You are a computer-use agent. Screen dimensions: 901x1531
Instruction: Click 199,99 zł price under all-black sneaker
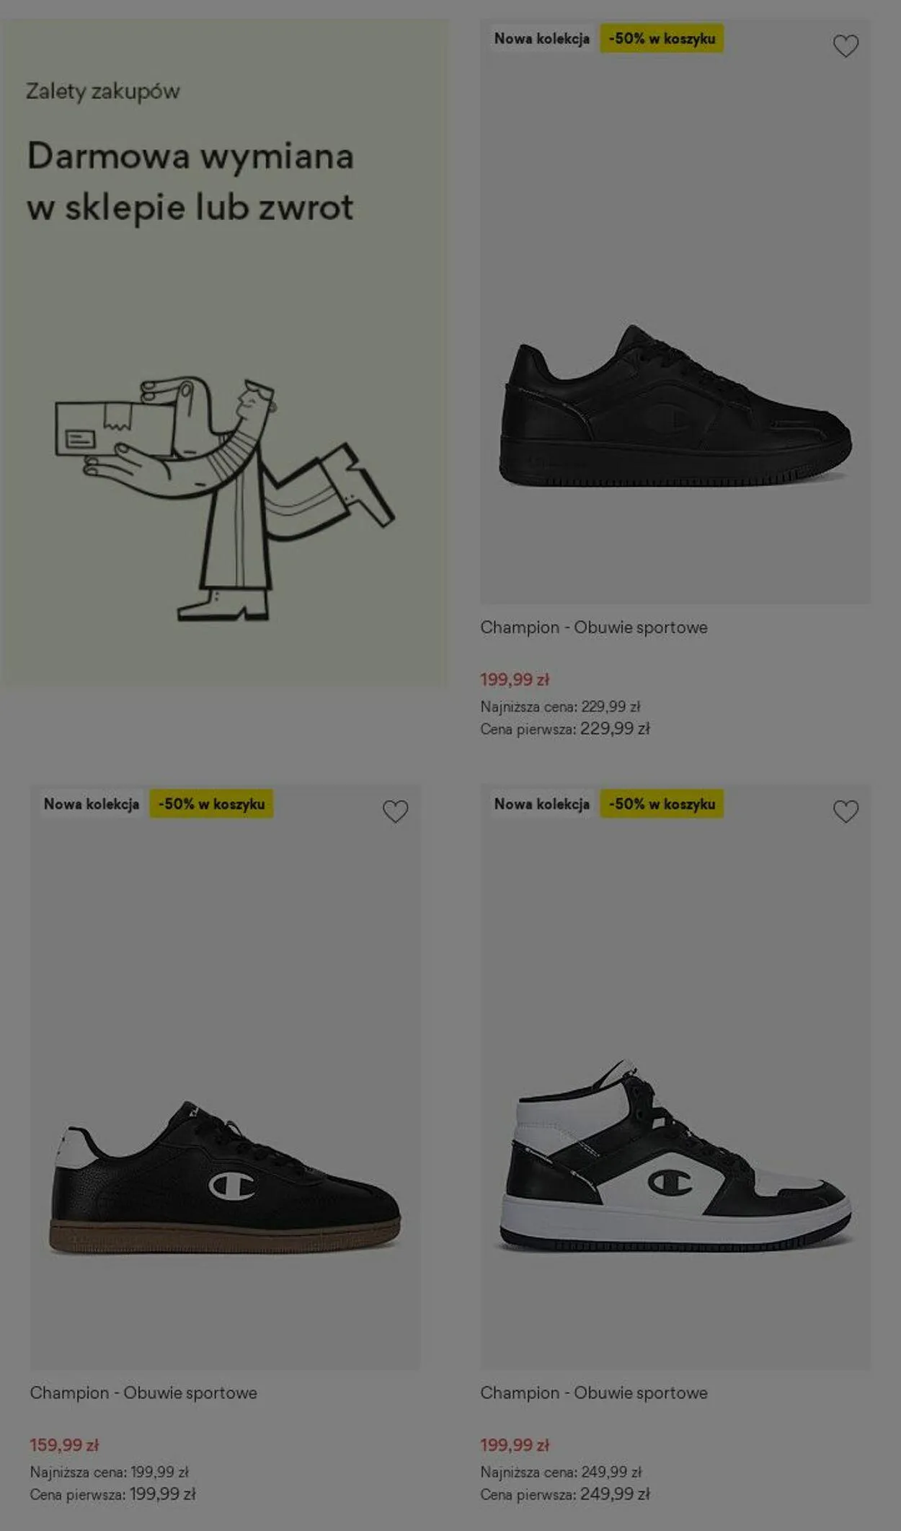tap(515, 679)
